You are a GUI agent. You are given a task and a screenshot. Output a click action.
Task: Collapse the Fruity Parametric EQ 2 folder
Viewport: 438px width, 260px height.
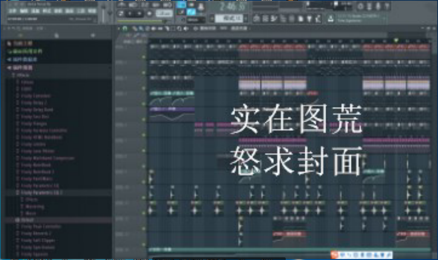pyautogui.click(x=39, y=193)
